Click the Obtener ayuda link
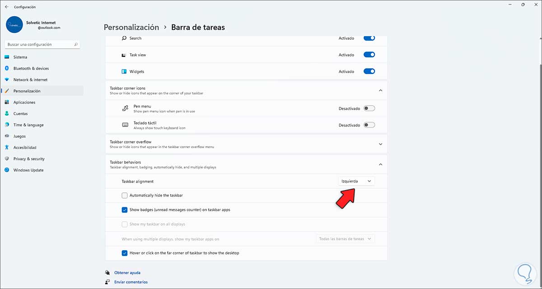Image resolution: width=542 pixels, height=289 pixels. 127,273
